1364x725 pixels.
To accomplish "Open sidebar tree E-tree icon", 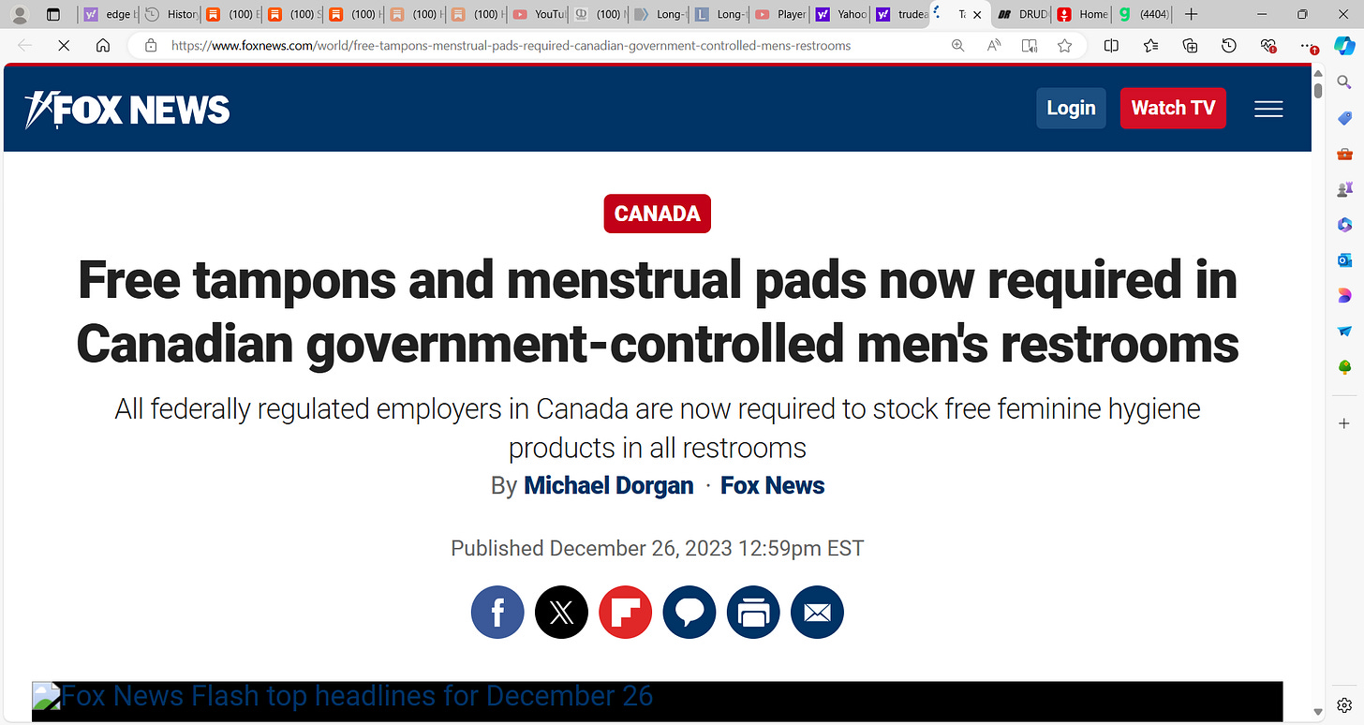I will coord(1344,367).
